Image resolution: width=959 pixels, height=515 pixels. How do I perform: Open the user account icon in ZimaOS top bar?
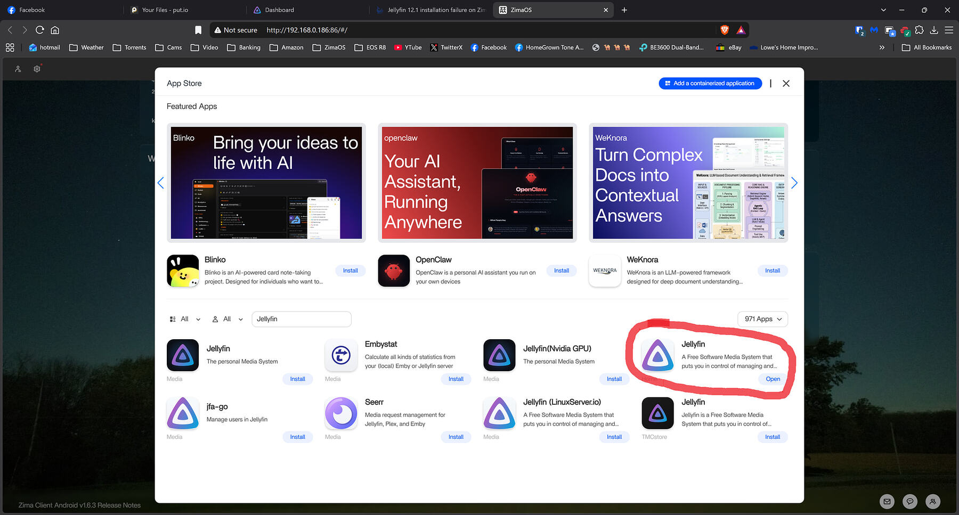click(x=18, y=69)
